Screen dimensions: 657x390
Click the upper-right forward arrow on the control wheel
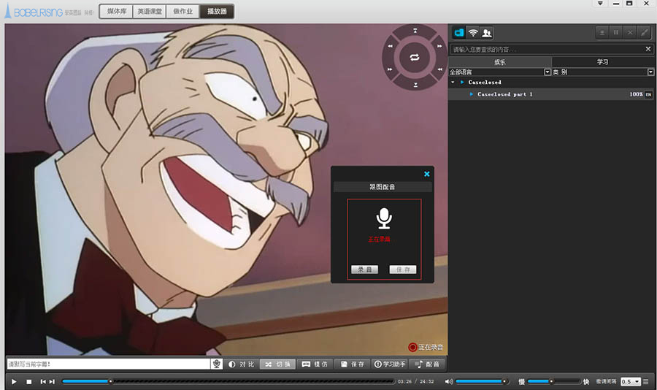tap(439, 46)
